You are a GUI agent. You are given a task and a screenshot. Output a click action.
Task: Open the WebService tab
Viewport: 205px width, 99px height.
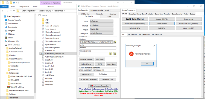coord(85,14)
